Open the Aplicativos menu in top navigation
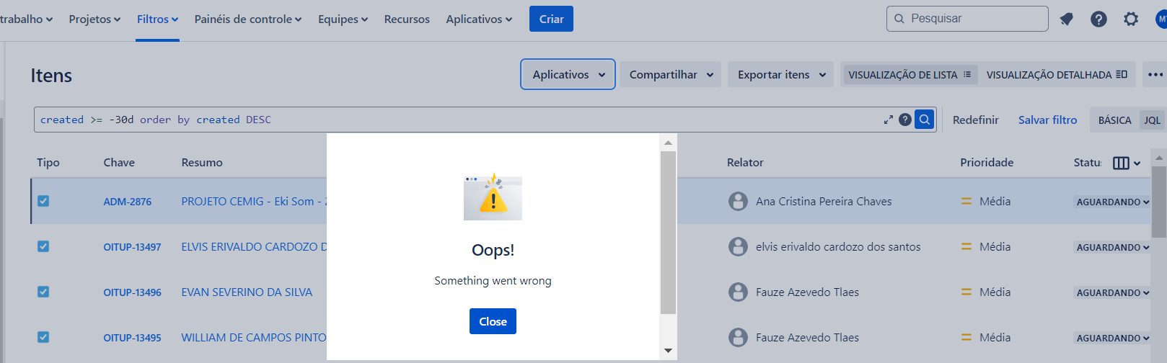 pyautogui.click(x=479, y=19)
